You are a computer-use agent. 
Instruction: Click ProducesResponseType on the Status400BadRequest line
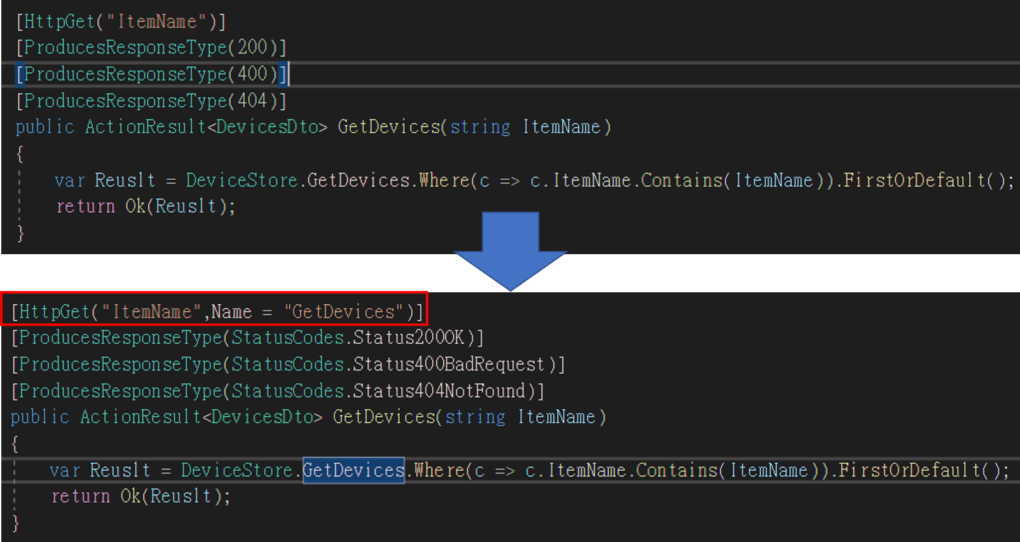(121, 364)
